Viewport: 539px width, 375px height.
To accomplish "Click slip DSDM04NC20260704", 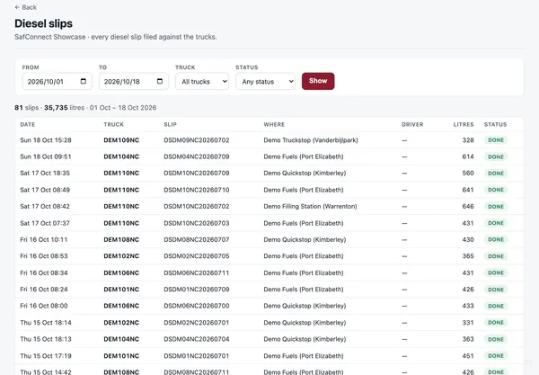I will (x=197, y=339).
